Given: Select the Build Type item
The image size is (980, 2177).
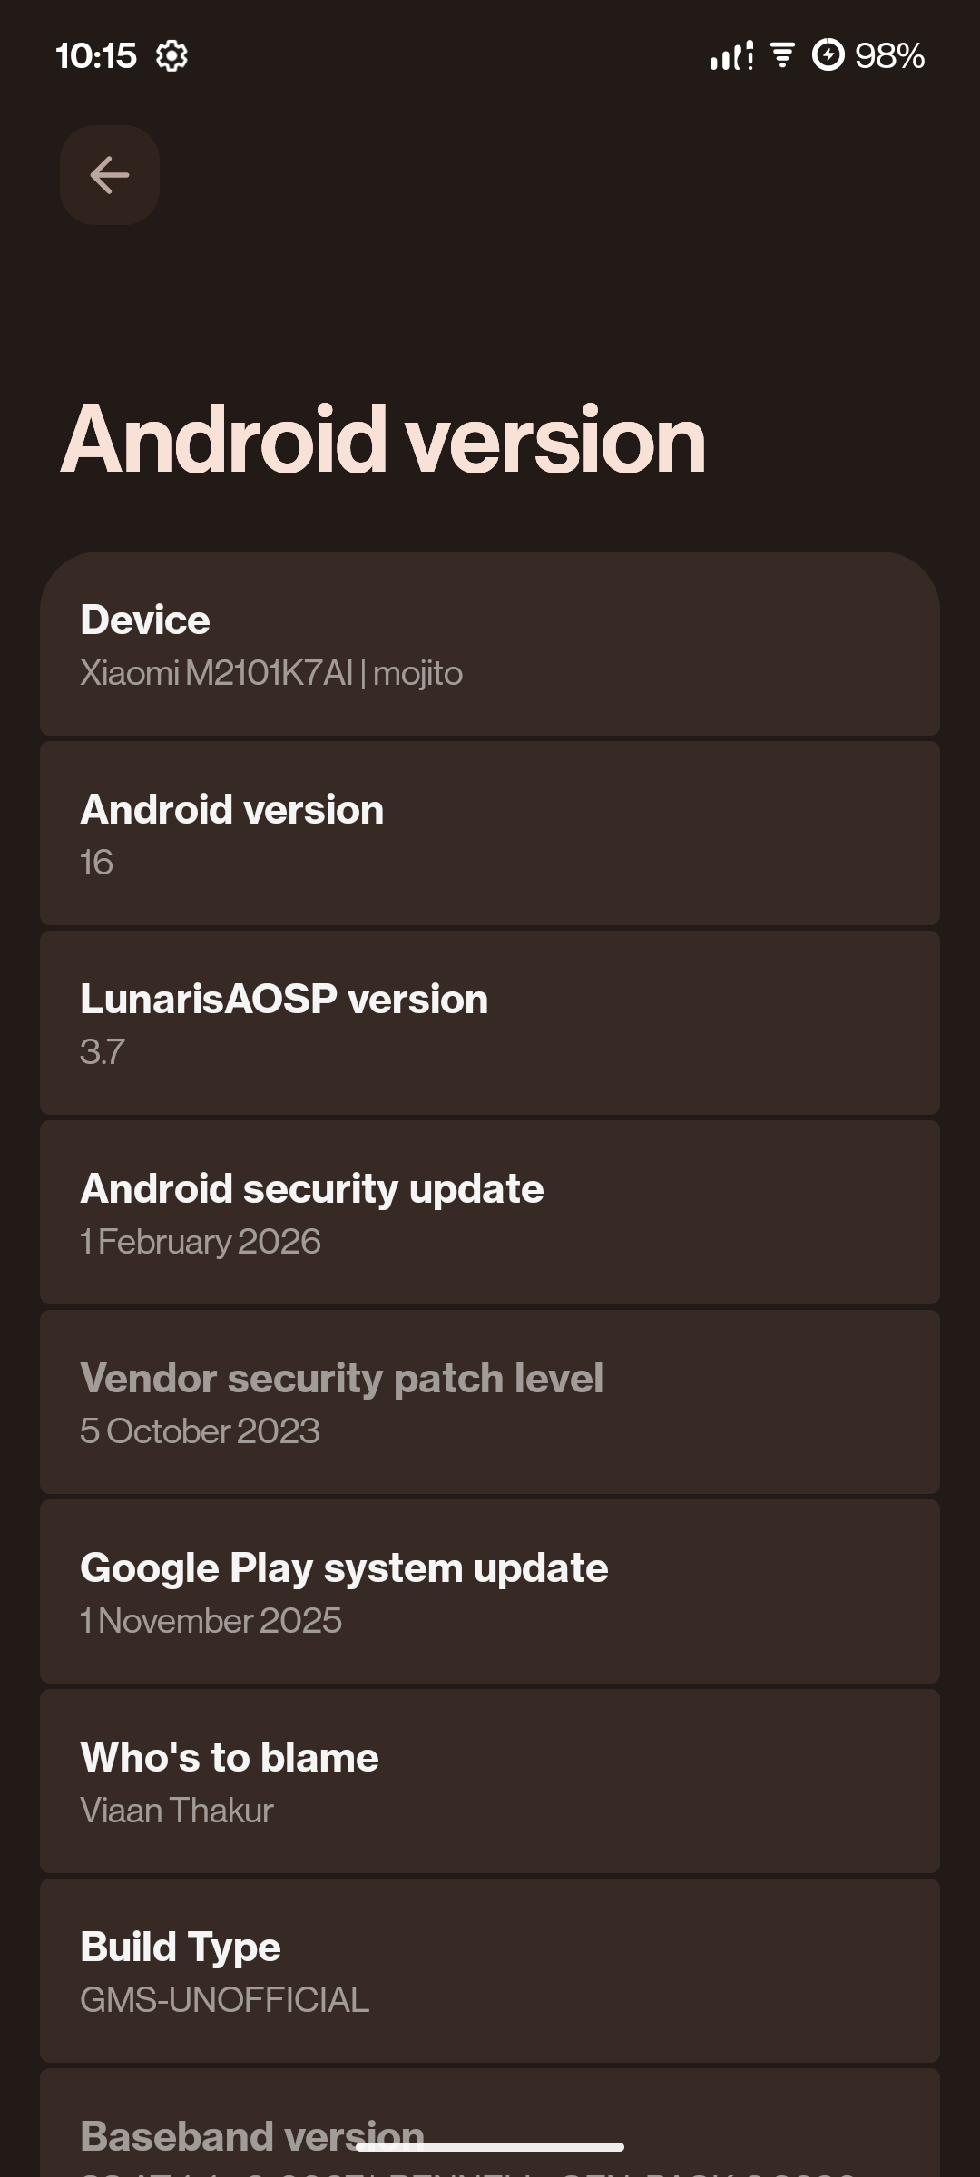Looking at the screenshot, I should [490, 1971].
